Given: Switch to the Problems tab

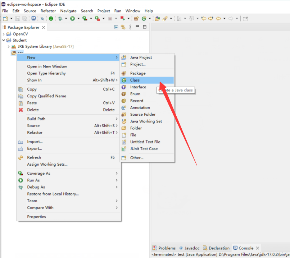Looking at the screenshot, I should [164, 248].
